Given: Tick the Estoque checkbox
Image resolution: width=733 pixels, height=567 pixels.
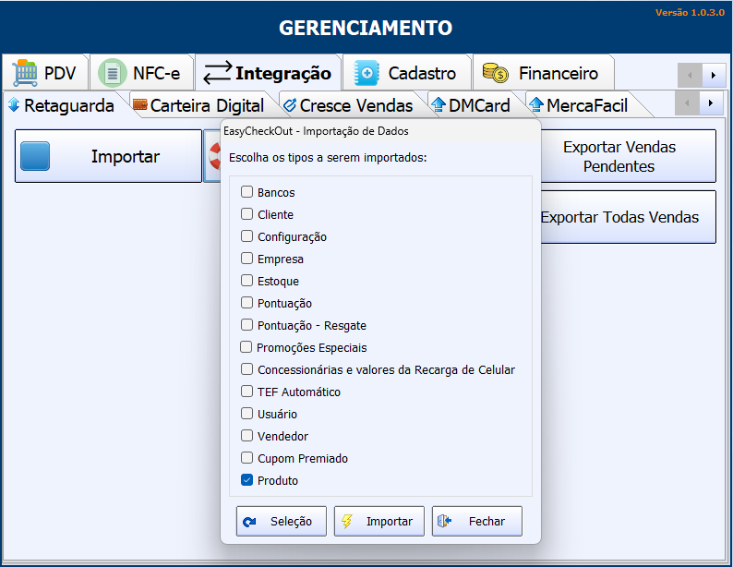Looking at the screenshot, I should point(246,281).
